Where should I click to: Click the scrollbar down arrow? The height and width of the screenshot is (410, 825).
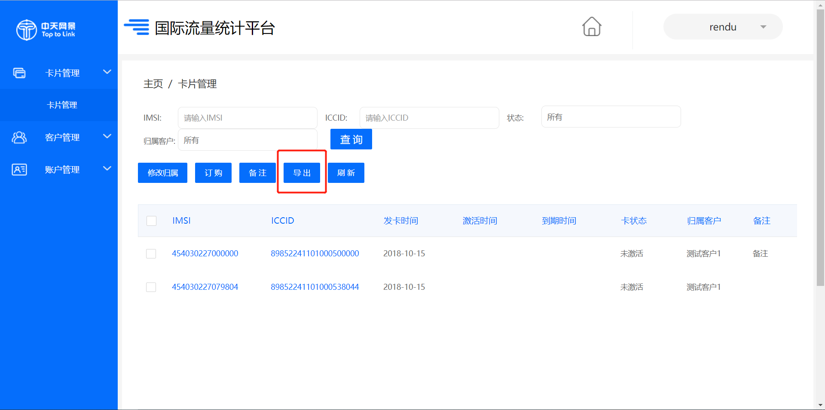(x=820, y=405)
